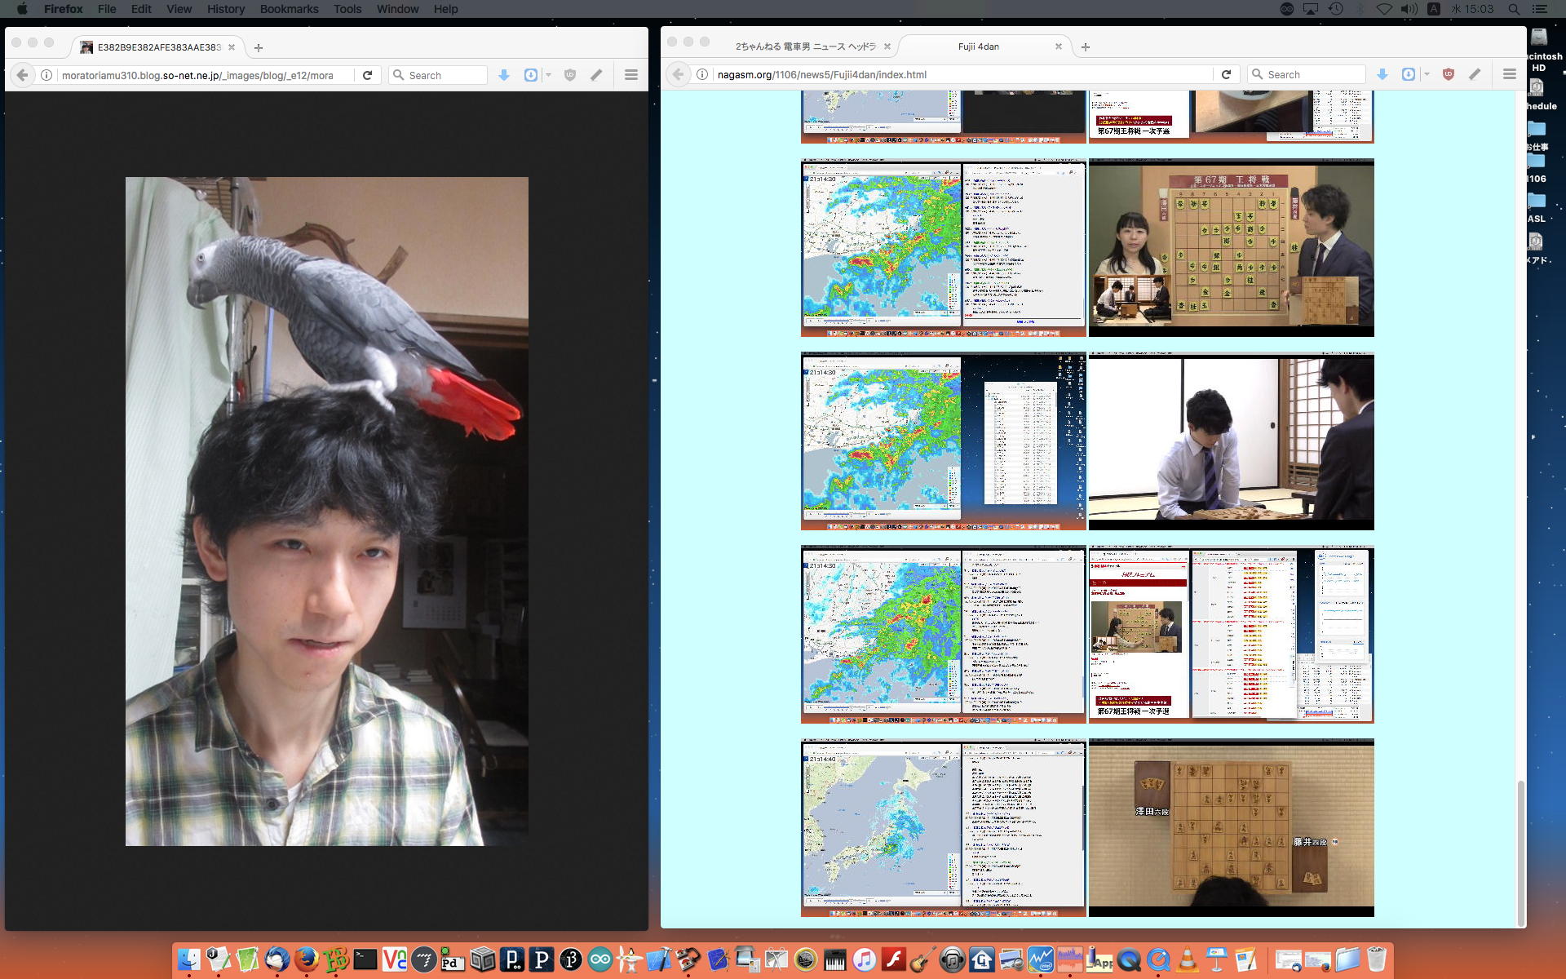Click the uBlock shield icon in left window
1566x979 pixels.
(x=570, y=75)
